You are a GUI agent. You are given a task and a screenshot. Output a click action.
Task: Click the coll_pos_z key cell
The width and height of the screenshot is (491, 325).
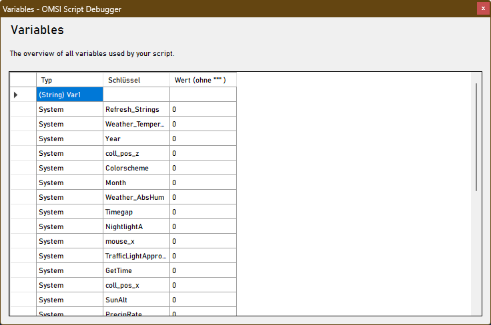[136, 154]
